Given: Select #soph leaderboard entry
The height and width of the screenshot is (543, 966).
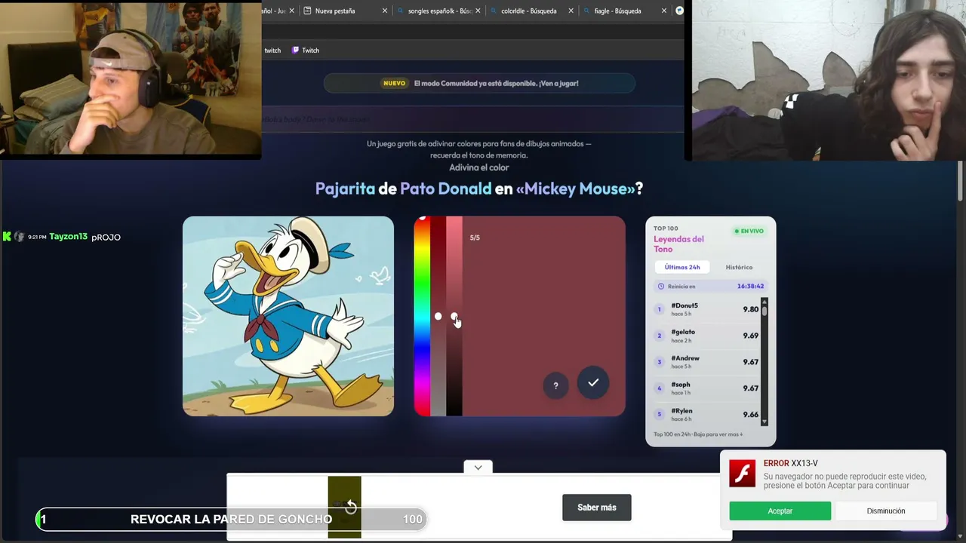Looking at the screenshot, I should (706, 388).
